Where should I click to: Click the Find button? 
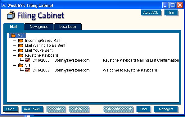pos(143,109)
